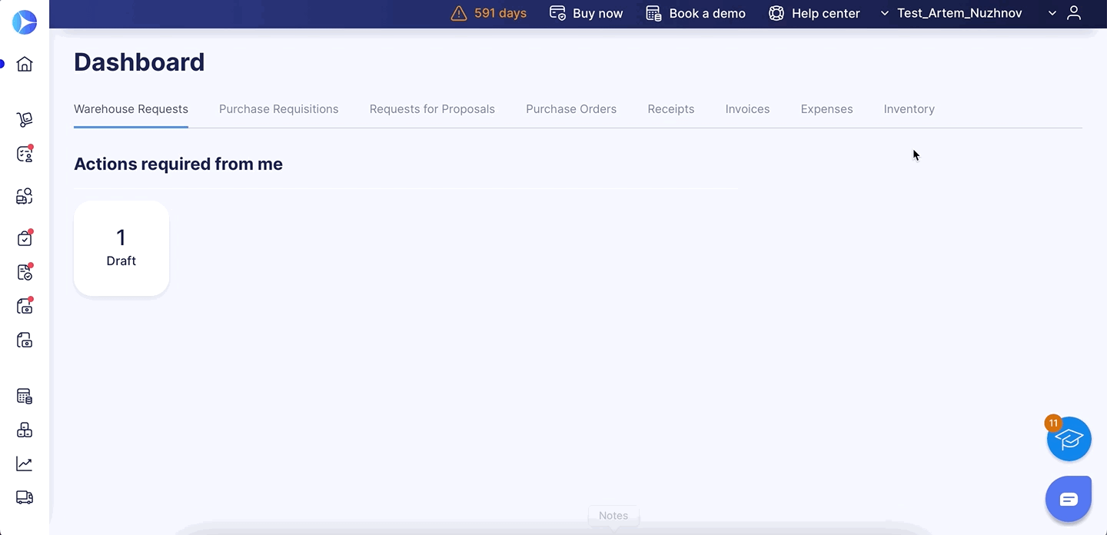
Task: Open the stacked boxes sidebar icon
Action: pyautogui.click(x=25, y=430)
